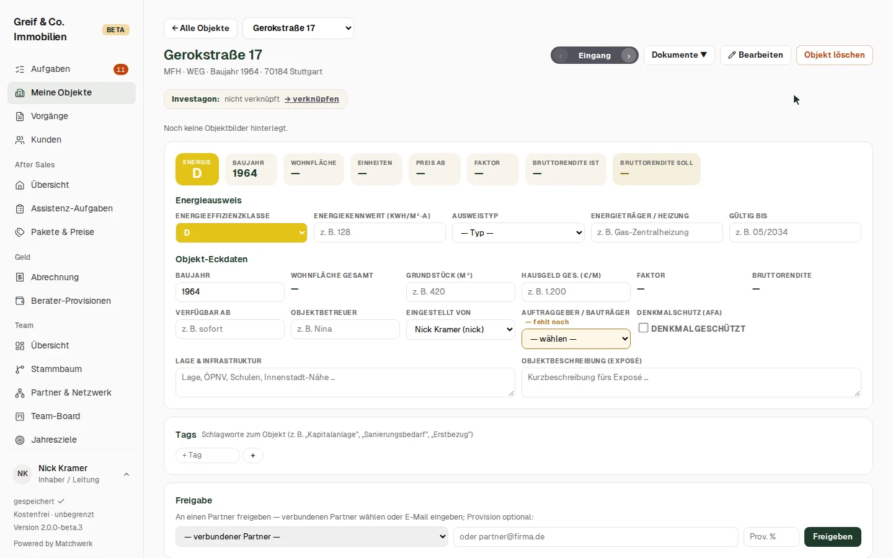The width and height of the screenshot is (893, 558).
Task: Open the Energieeffizienzklasse dropdown showing D
Action: click(241, 232)
